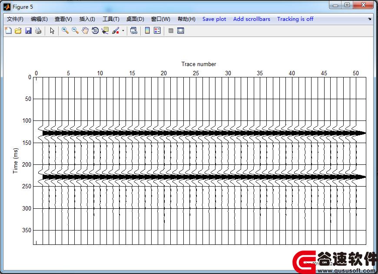Click the Trace number axis title
This screenshot has width=378, height=274.
click(x=199, y=64)
